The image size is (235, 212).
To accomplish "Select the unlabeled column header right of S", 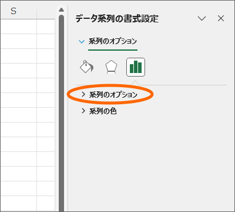I will 46,11.
